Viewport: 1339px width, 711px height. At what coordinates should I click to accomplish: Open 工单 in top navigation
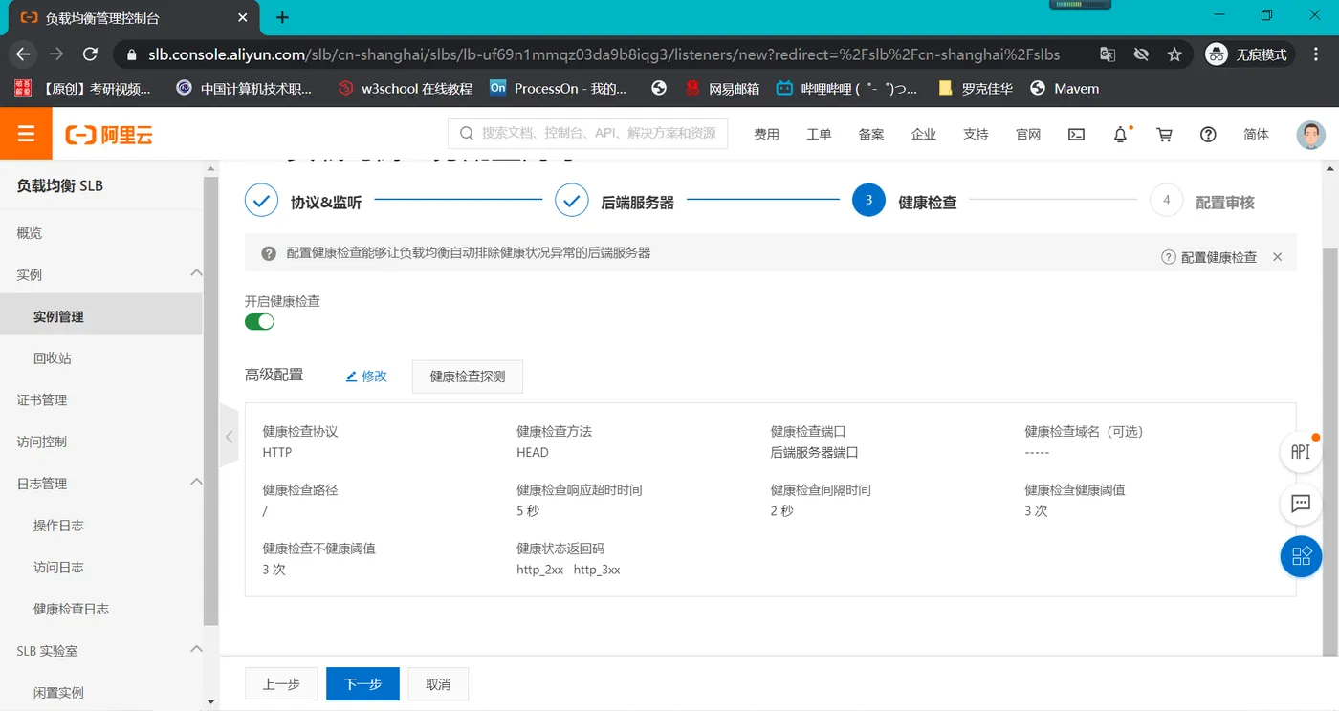point(819,135)
